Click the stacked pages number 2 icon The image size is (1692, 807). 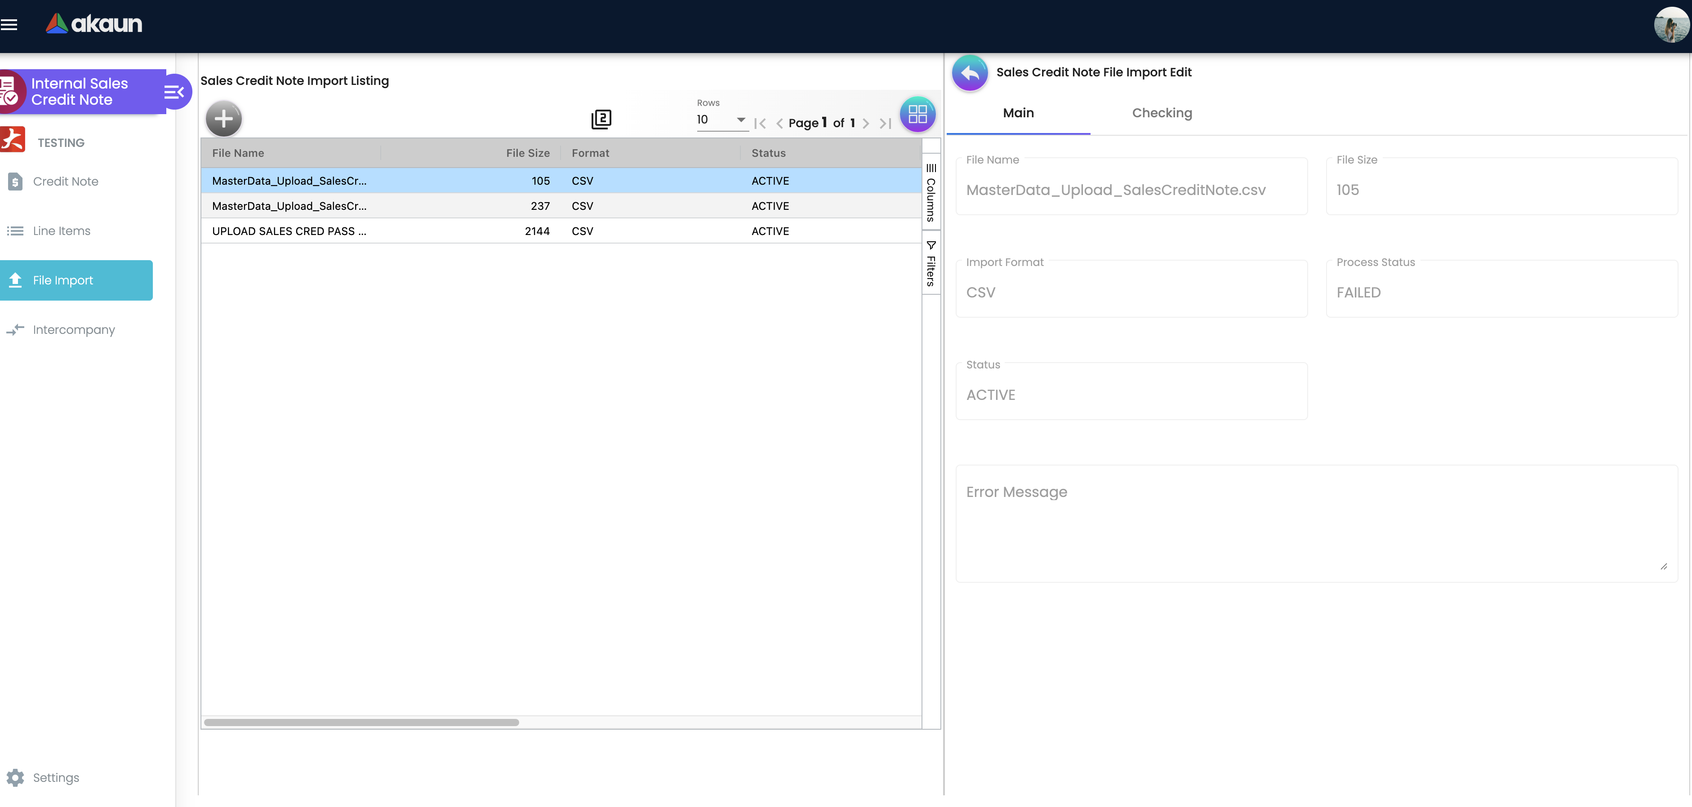(601, 119)
